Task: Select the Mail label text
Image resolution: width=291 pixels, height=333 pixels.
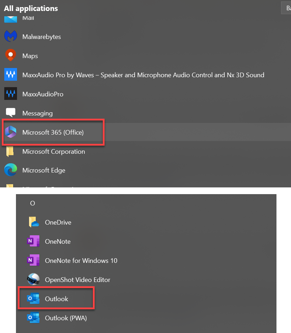Action: [x=28, y=18]
